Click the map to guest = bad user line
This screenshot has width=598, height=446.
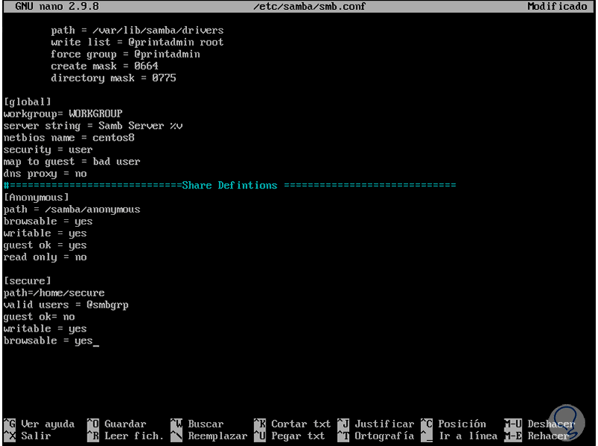pos(72,162)
